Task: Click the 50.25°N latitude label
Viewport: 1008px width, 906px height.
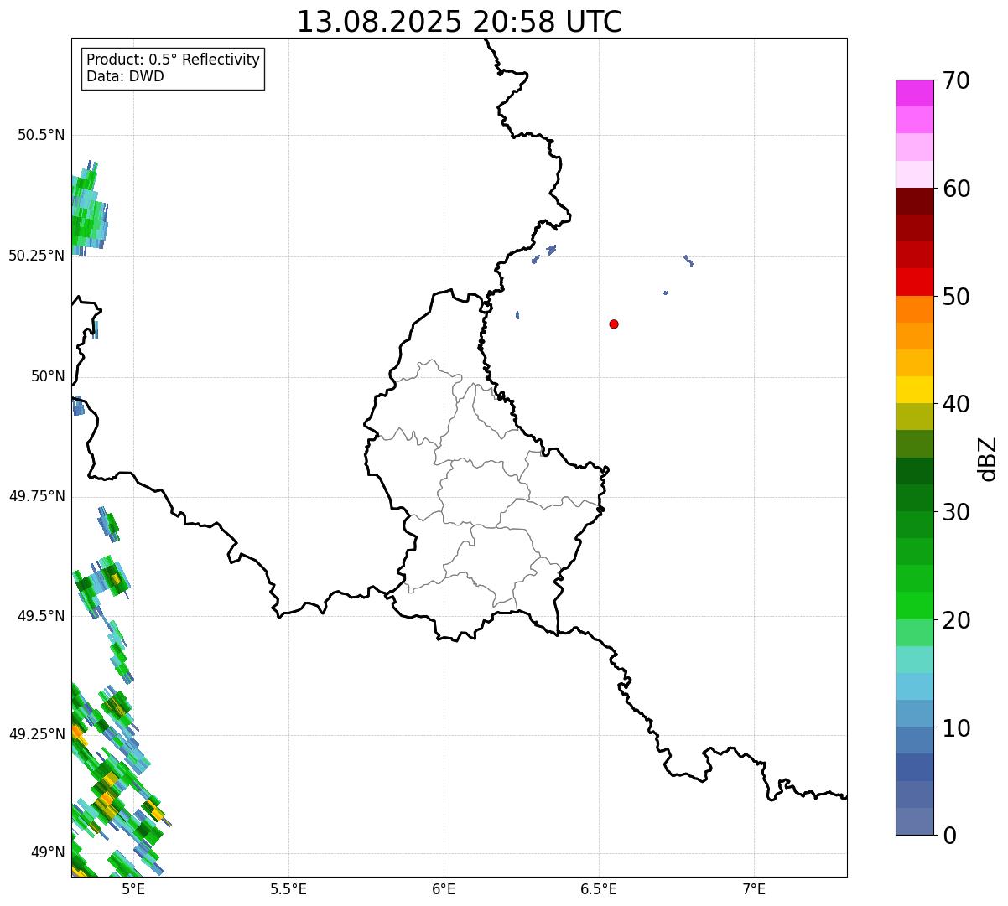Action: click(x=37, y=256)
